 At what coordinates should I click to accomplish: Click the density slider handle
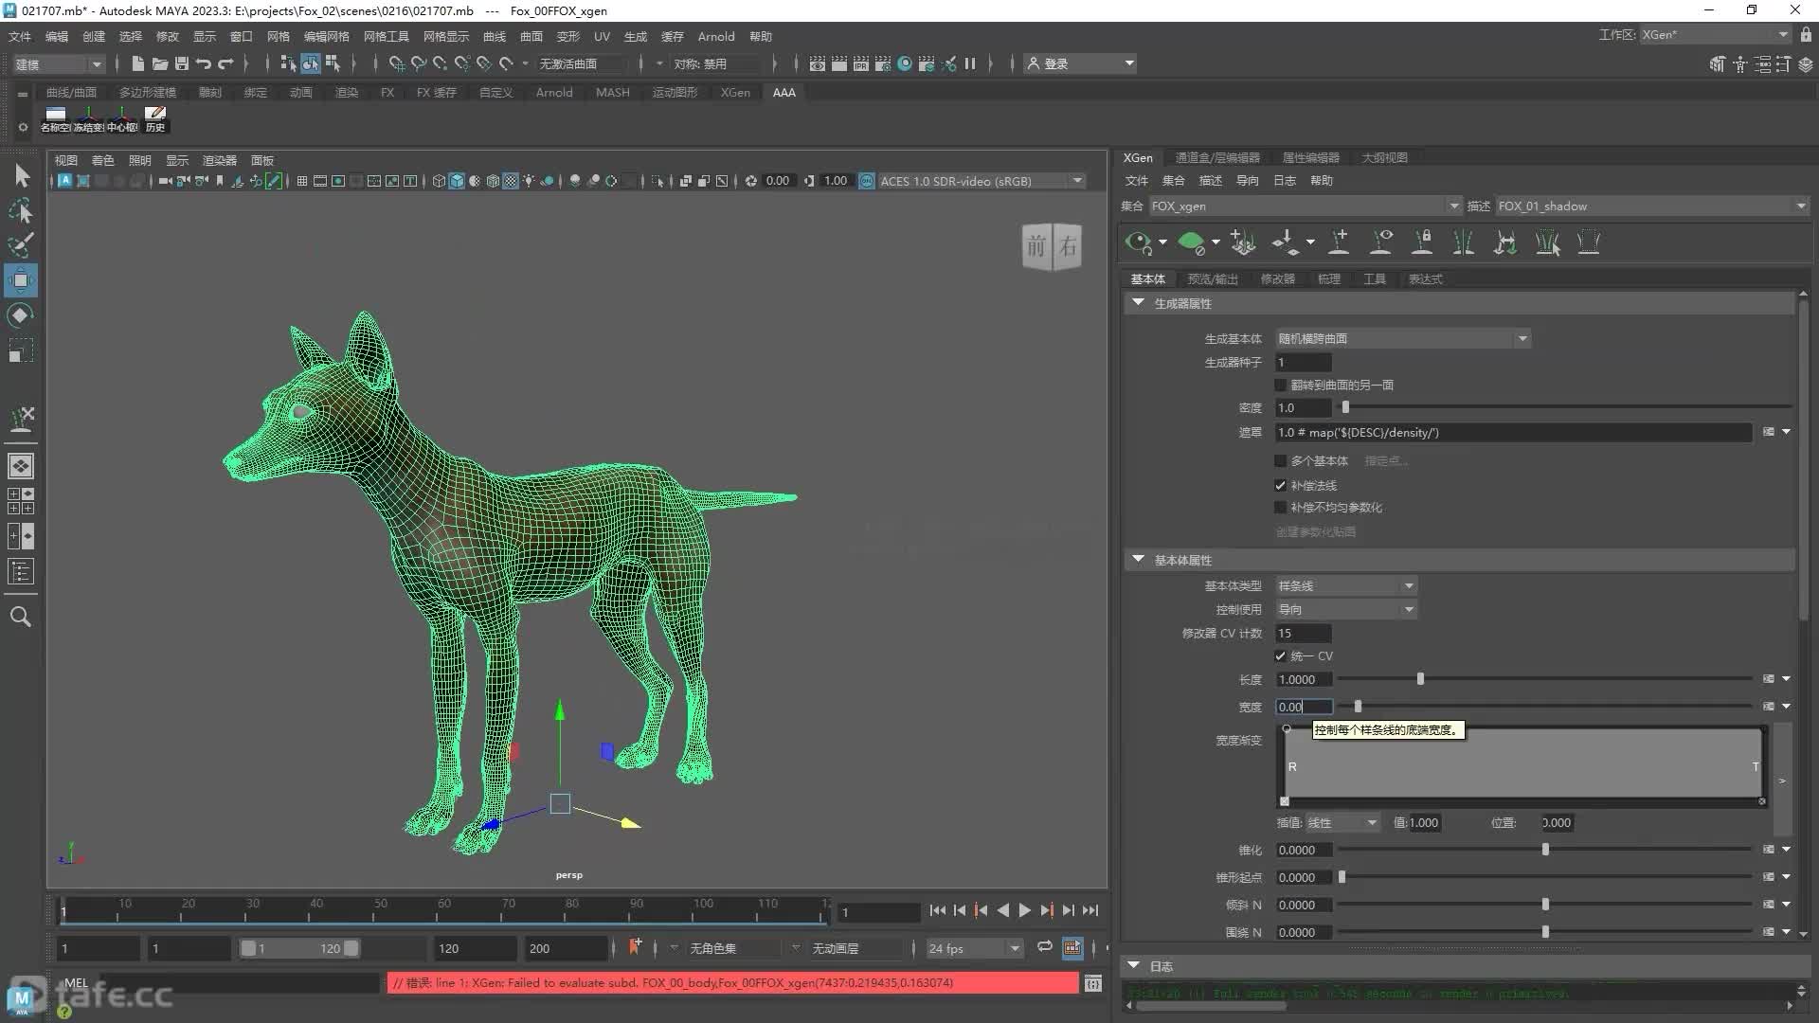click(1345, 407)
